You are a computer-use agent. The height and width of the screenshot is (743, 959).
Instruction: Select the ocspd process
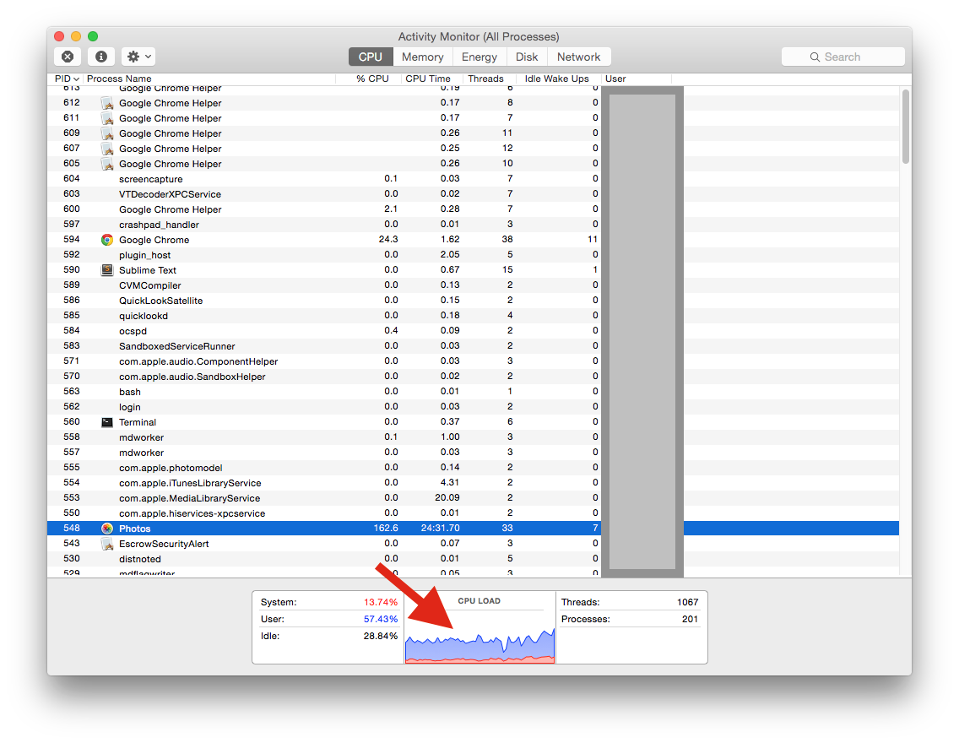tap(473, 331)
